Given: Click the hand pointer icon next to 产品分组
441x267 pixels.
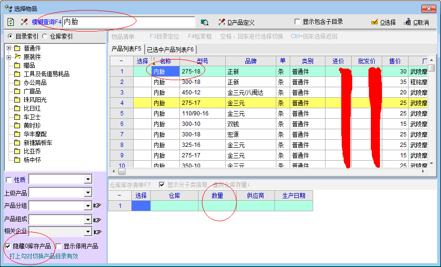Looking at the screenshot, I should 98,206.
